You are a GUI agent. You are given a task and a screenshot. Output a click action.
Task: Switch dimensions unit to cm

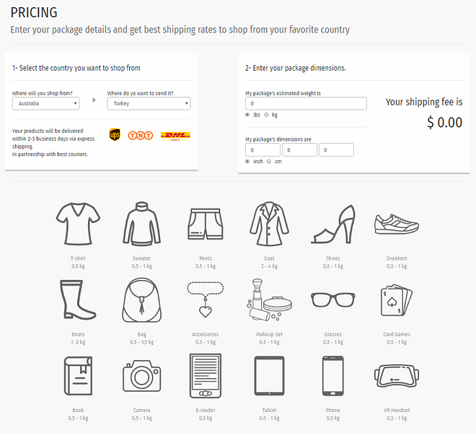click(x=269, y=161)
